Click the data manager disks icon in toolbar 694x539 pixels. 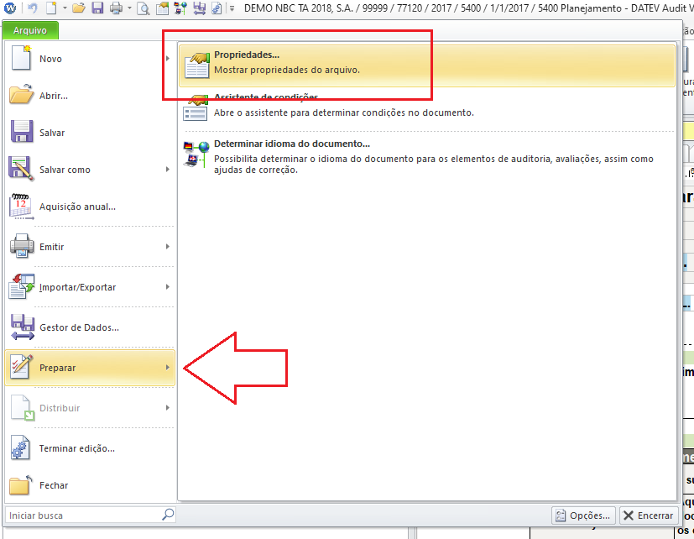[199, 8]
